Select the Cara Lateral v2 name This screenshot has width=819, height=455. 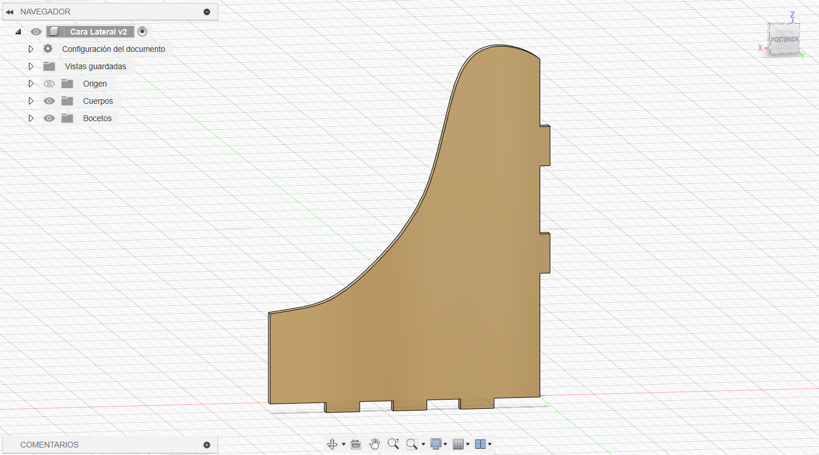tap(99, 32)
